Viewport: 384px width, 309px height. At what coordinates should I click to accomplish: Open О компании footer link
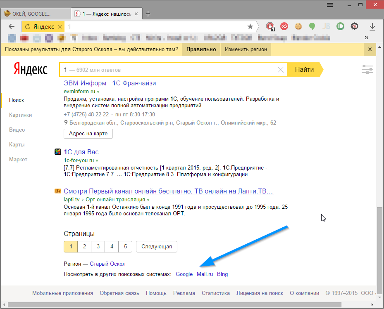(304, 293)
